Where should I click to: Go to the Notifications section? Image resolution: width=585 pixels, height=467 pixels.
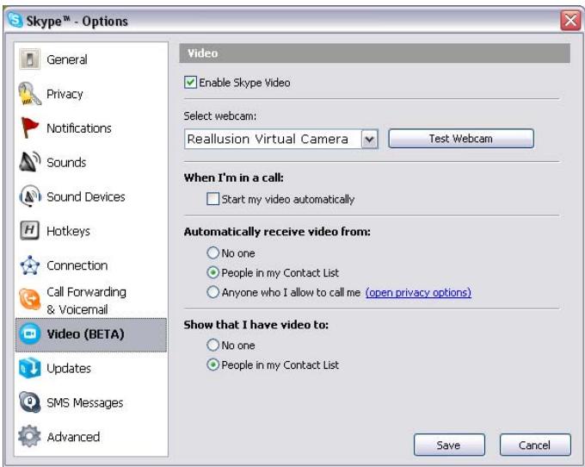[x=91, y=128]
